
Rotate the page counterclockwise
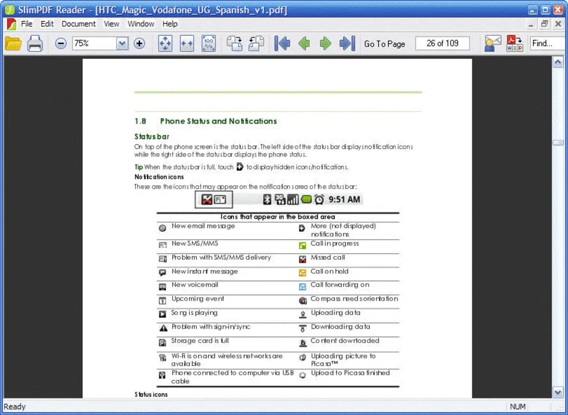256,43
